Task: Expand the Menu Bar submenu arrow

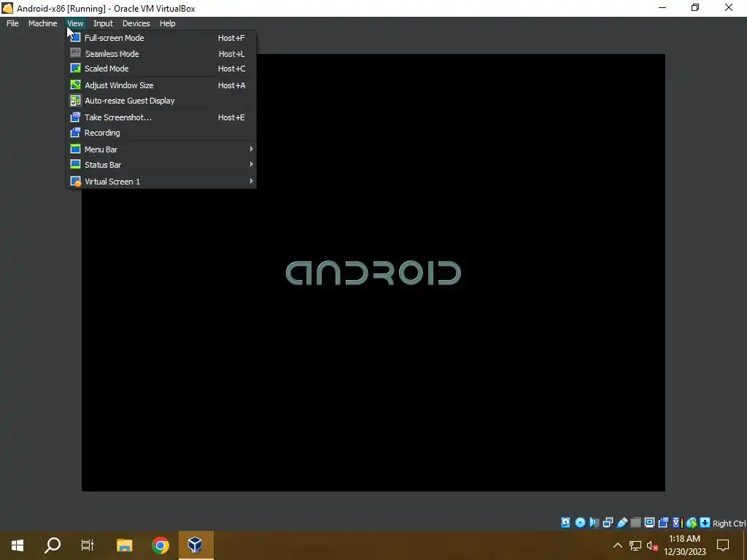Action: point(251,149)
